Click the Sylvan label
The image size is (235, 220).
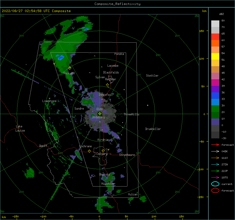click(100, 77)
